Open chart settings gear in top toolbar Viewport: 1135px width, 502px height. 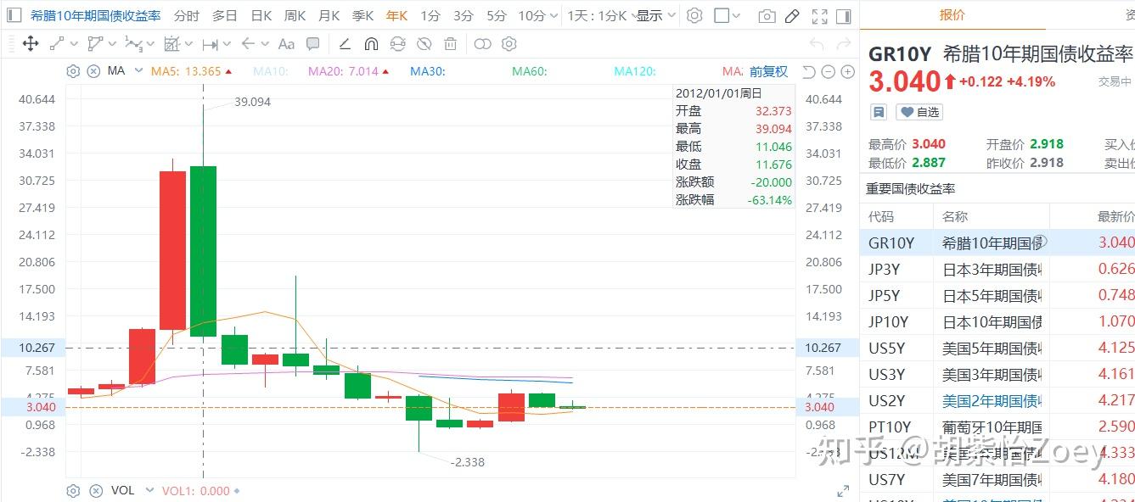tap(694, 16)
